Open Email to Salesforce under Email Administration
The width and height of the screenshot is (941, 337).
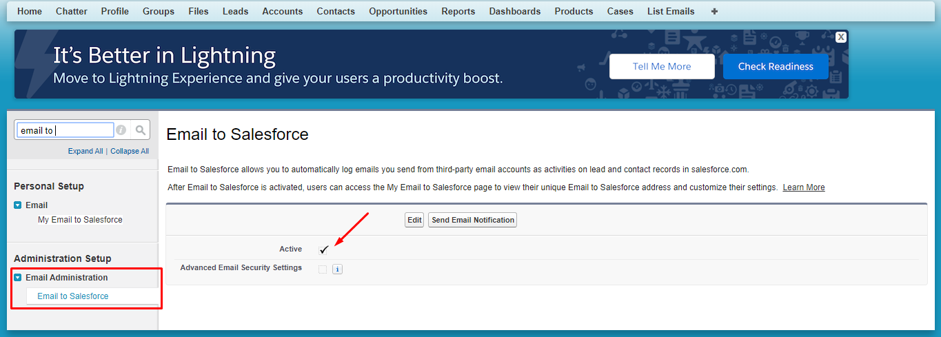[x=73, y=296]
